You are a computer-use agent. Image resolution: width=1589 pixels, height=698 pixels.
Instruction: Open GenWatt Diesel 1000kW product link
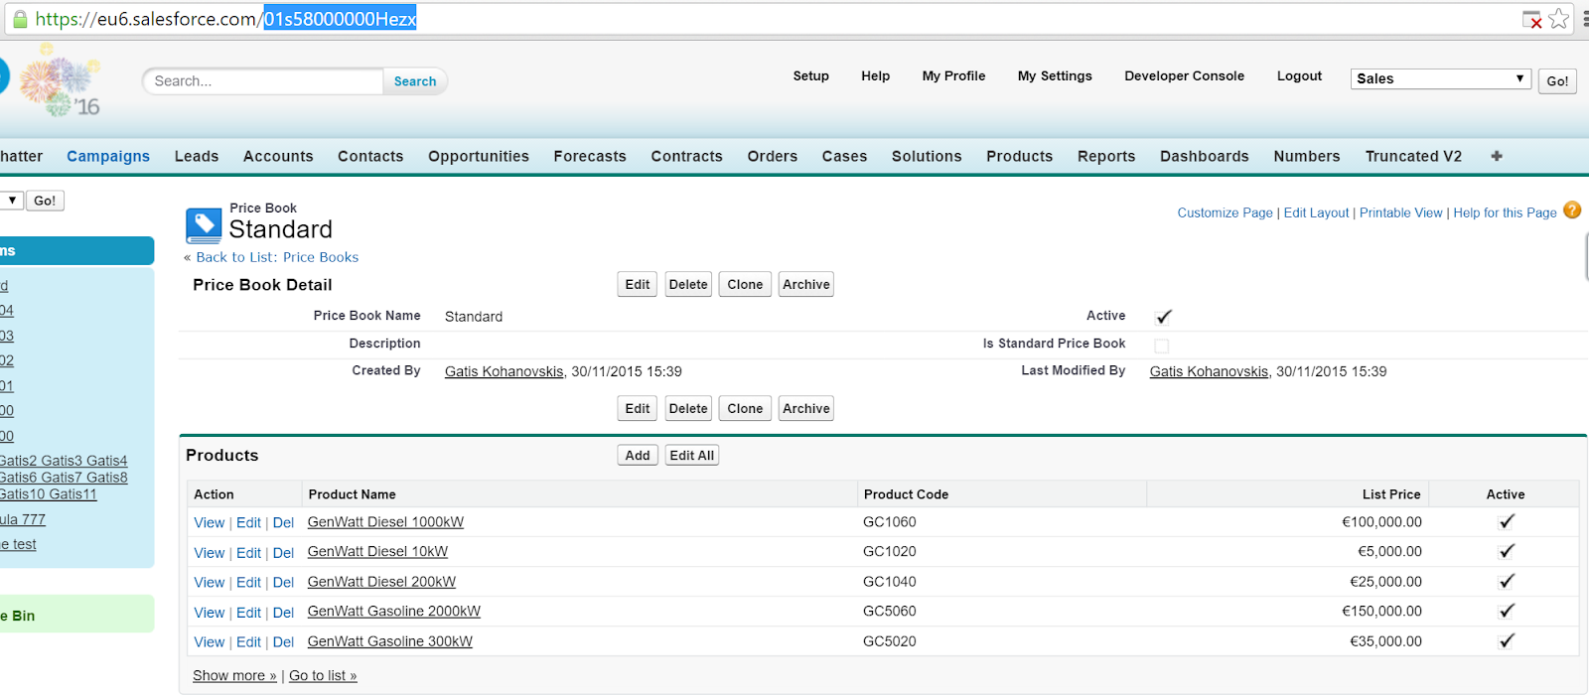point(385,522)
